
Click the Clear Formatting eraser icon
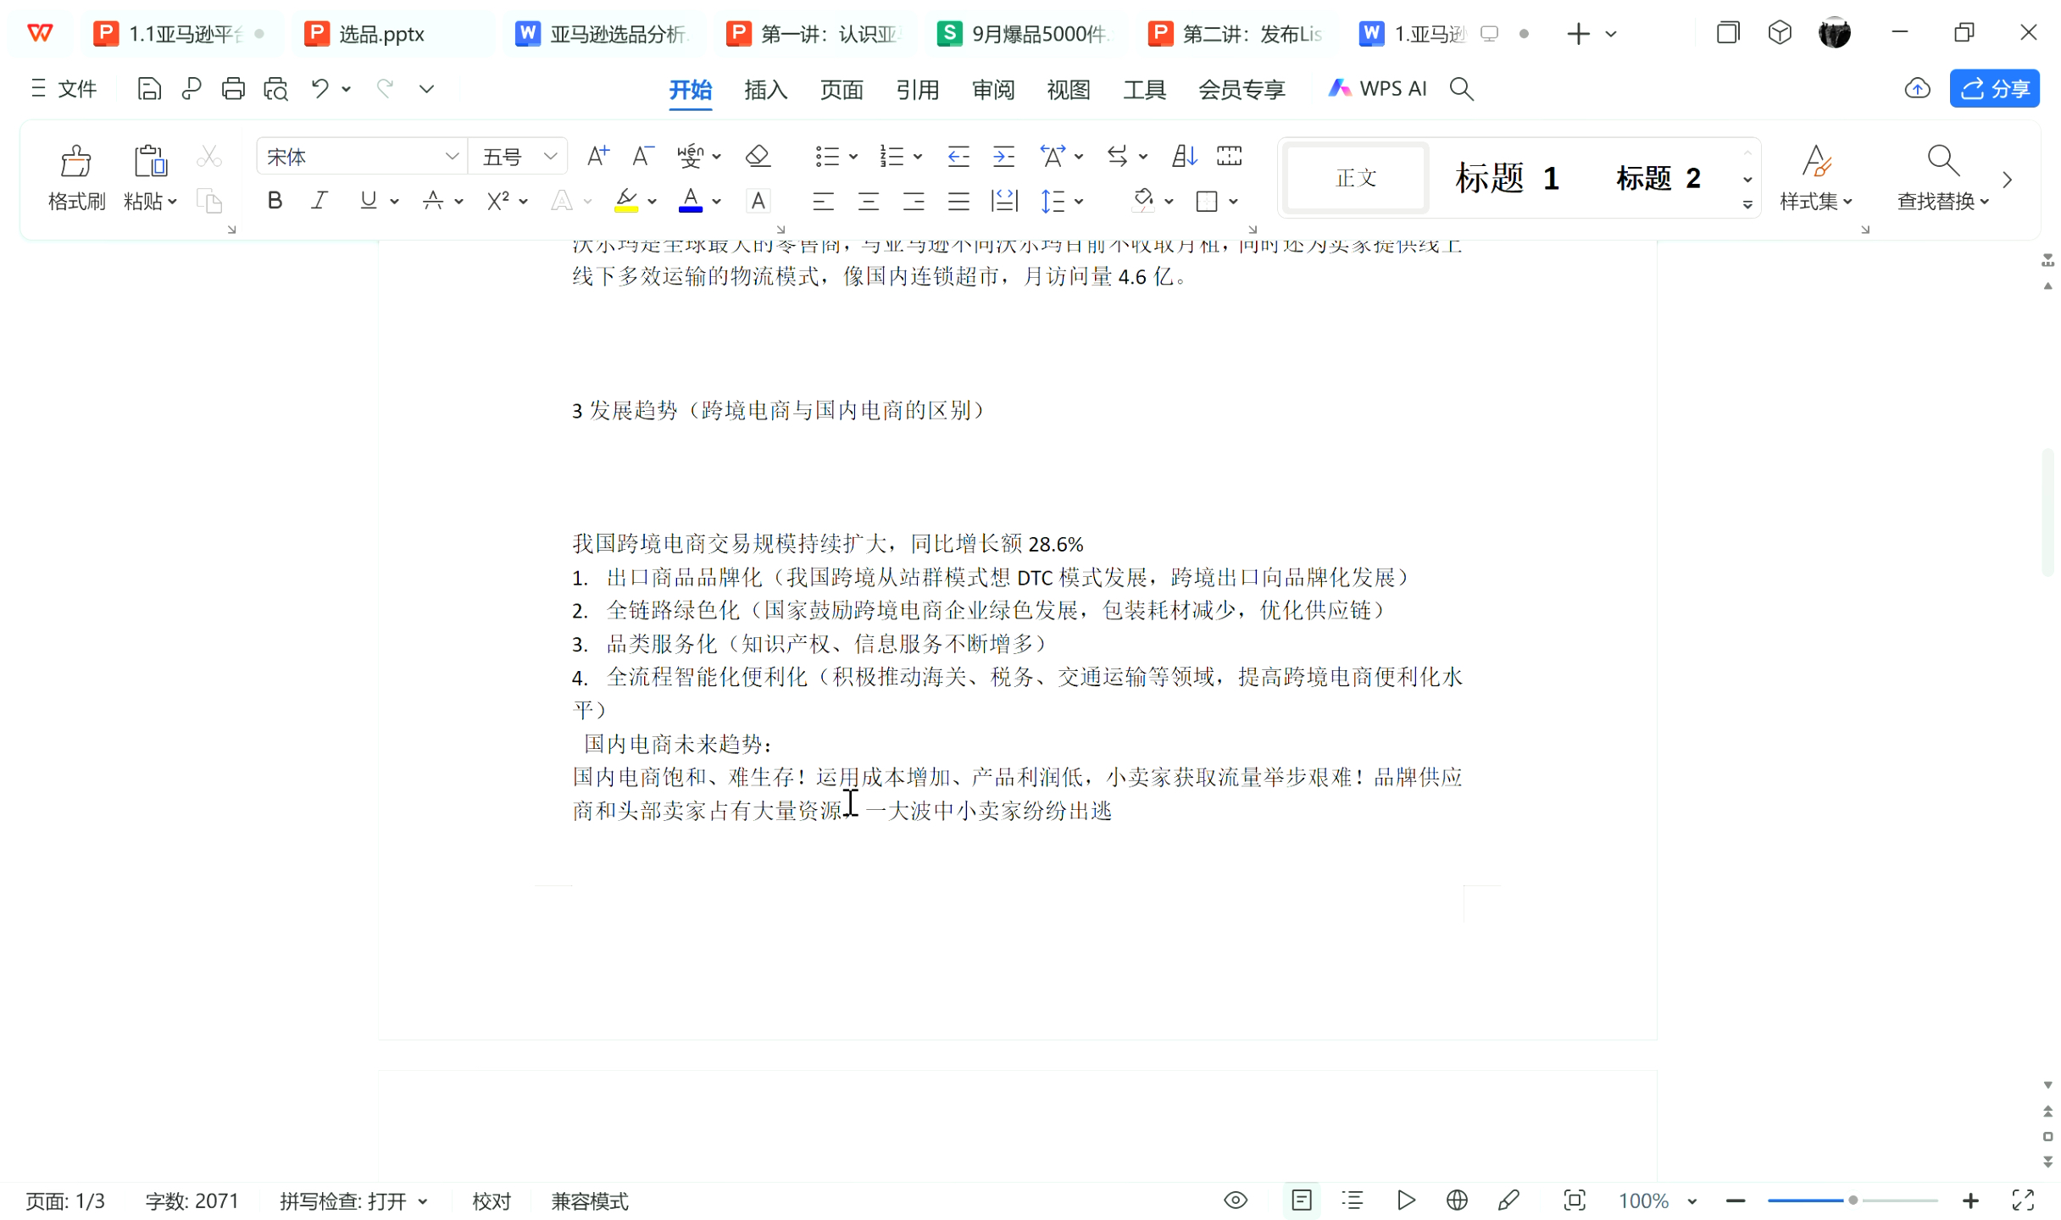tap(758, 156)
